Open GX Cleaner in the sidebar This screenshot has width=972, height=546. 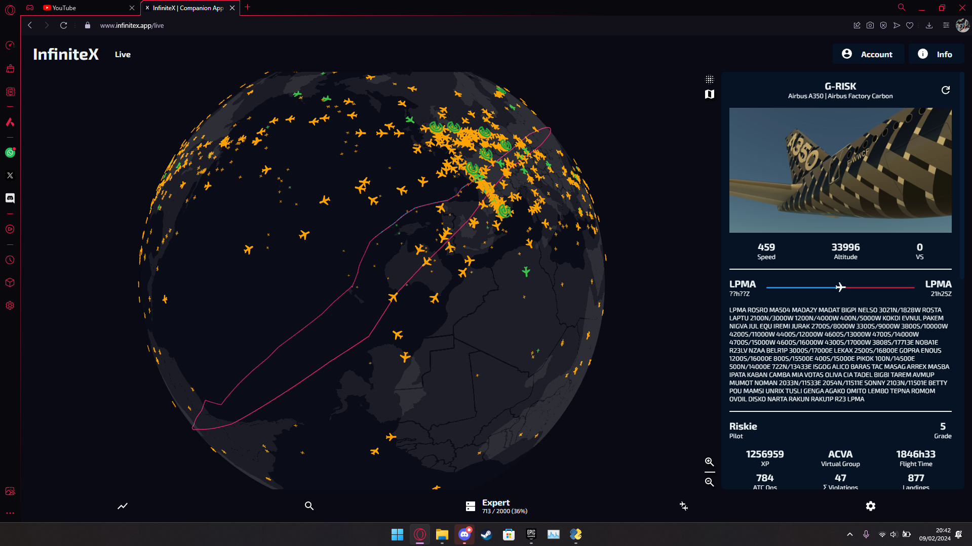pyautogui.click(x=10, y=69)
